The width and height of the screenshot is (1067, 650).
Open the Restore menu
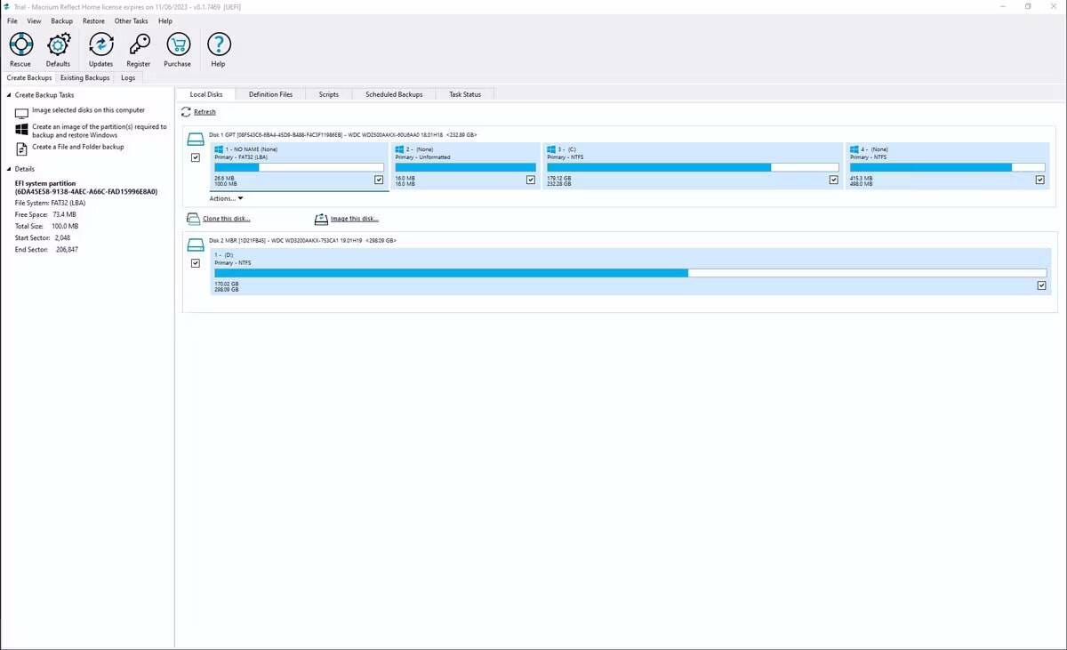coord(93,20)
